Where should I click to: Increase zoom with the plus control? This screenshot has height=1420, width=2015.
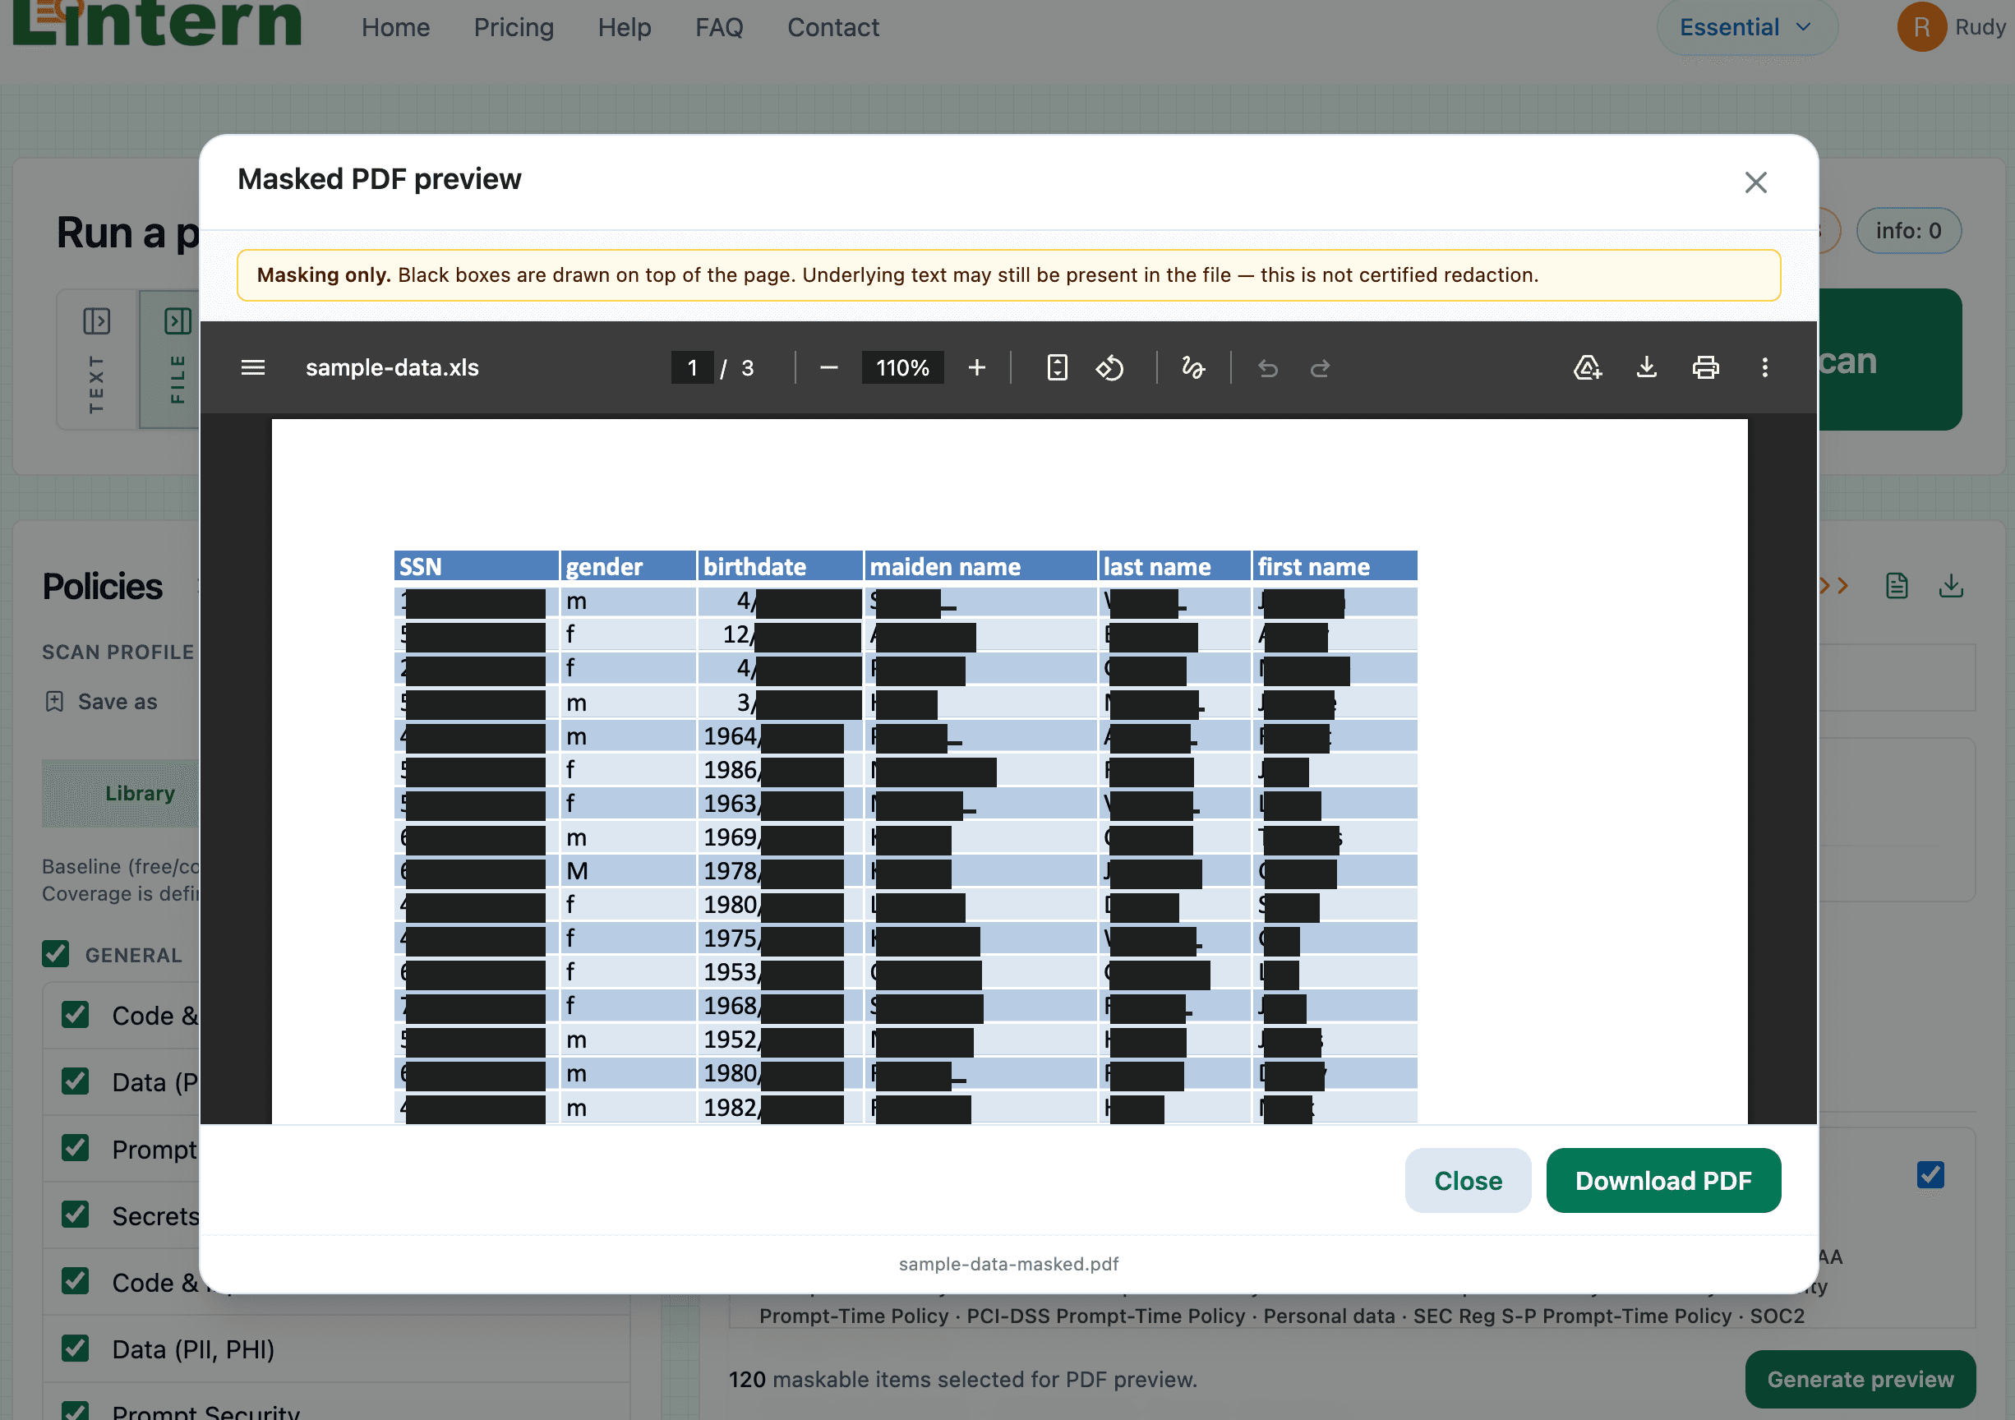point(976,367)
